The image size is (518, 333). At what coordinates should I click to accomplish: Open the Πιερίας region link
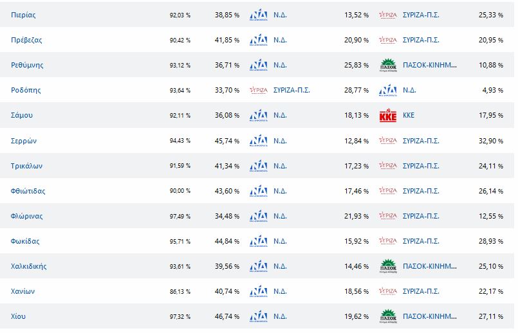(x=23, y=15)
